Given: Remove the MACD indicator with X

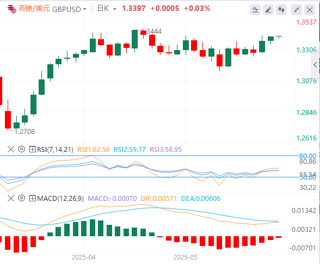Looking at the screenshot, I should (11, 198).
